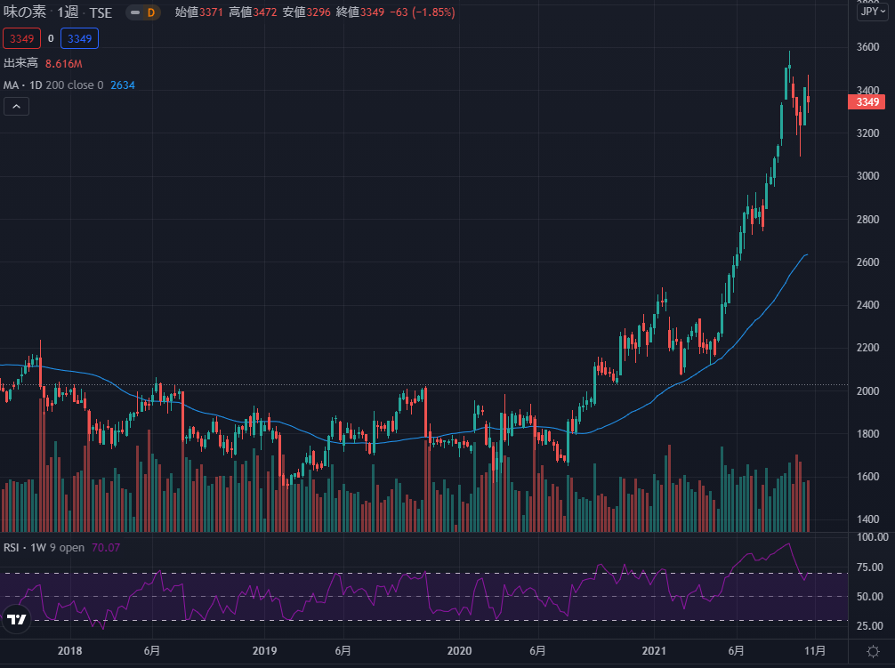Click the red 3349 sell price button
895x668 pixels.
click(x=21, y=39)
